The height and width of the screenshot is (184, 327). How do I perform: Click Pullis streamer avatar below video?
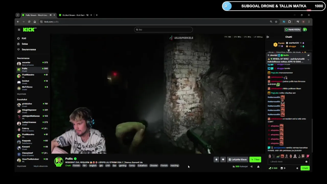(59, 162)
